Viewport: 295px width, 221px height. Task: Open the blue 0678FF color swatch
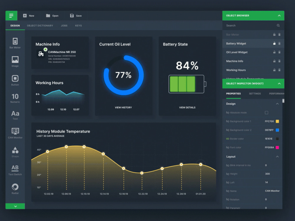click(277, 130)
